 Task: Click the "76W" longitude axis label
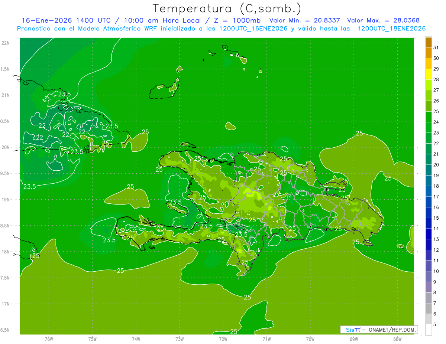coord(49,339)
